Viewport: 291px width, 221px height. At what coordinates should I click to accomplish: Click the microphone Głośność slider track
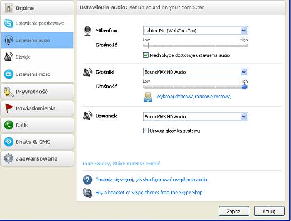pyautogui.click(x=196, y=45)
